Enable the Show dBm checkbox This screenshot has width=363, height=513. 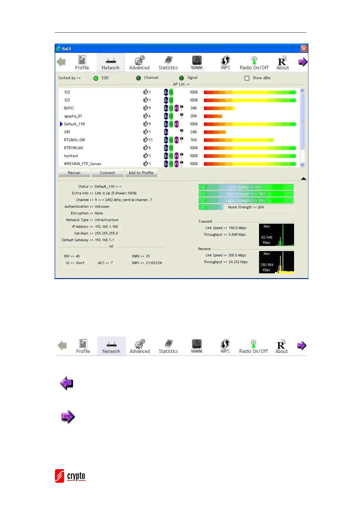247,78
